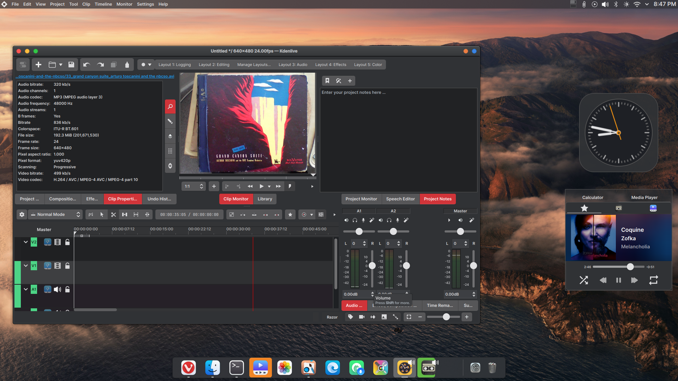Image resolution: width=678 pixels, height=381 pixels.
Task: Switch to Library tab
Action: (265, 199)
